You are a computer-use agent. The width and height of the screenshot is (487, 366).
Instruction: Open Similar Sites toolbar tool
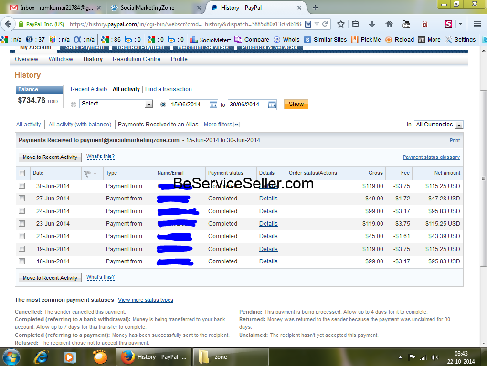pos(325,40)
